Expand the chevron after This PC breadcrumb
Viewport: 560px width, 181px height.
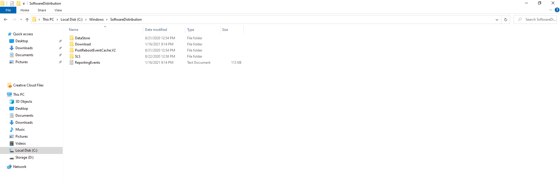pyautogui.click(x=57, y=19)
